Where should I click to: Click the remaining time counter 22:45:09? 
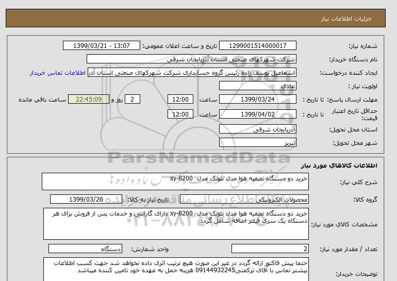coord(89,99)
